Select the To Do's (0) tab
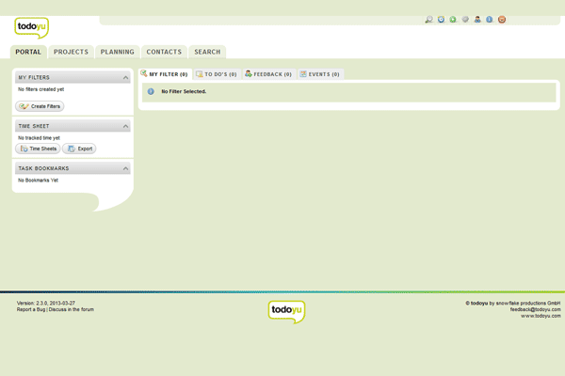 (x=217, y=74)
